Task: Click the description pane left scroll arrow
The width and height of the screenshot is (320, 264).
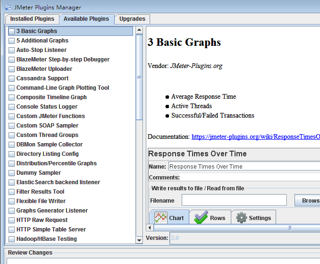Action: tap(150, 228)
